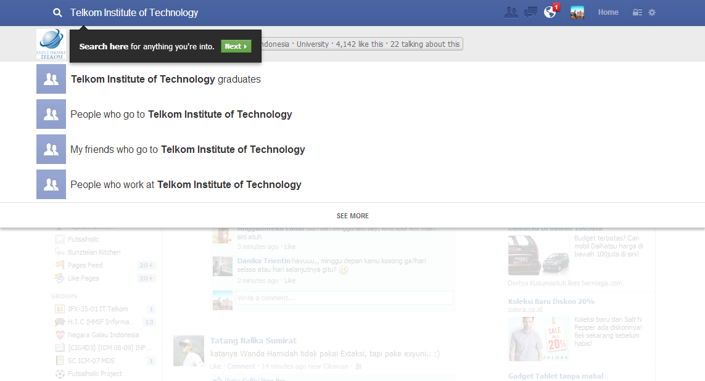
Task: Click the Telkom logo page thumbnail
Action: tap(51, 44)
